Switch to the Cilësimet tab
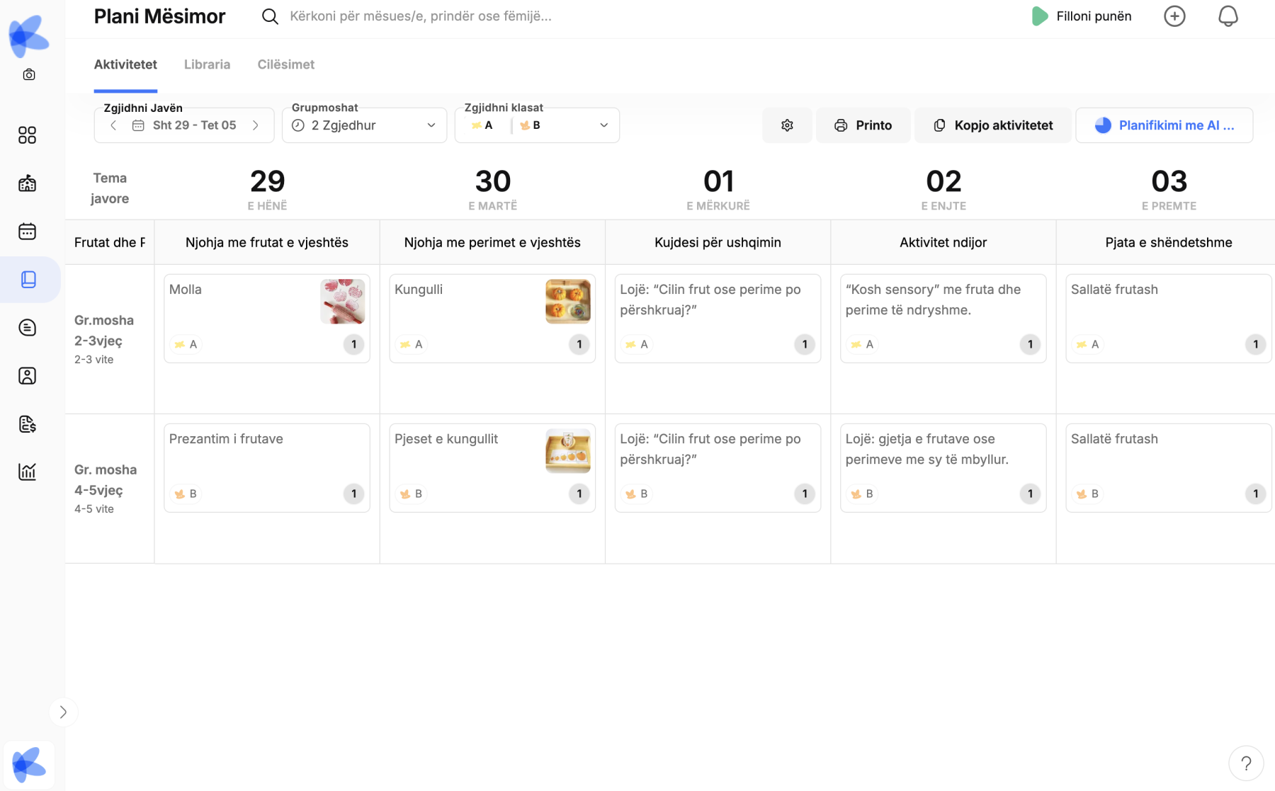The height and width of the screenshot is (791, 1275). point(285,64)
